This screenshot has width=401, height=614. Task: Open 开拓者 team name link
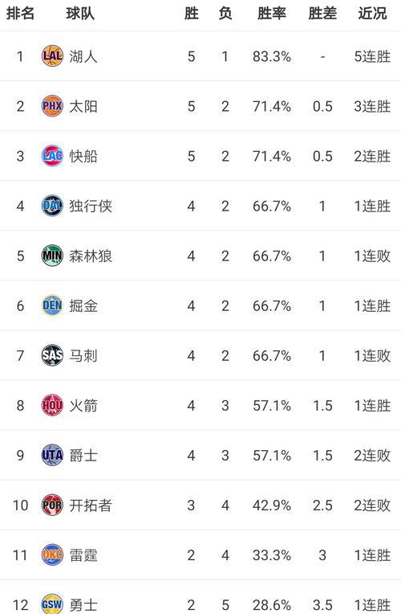(91, 506)
